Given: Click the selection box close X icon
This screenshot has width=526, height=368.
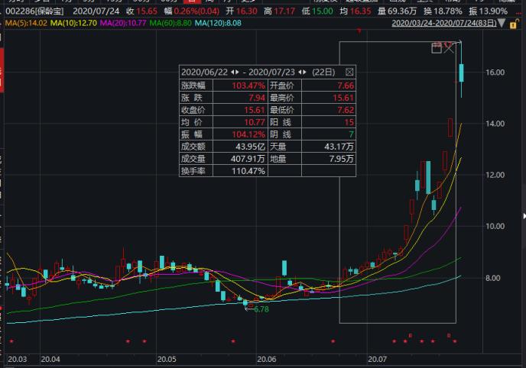Looking at the screenshot, I should pyautogui.click(x=450, y=49).
